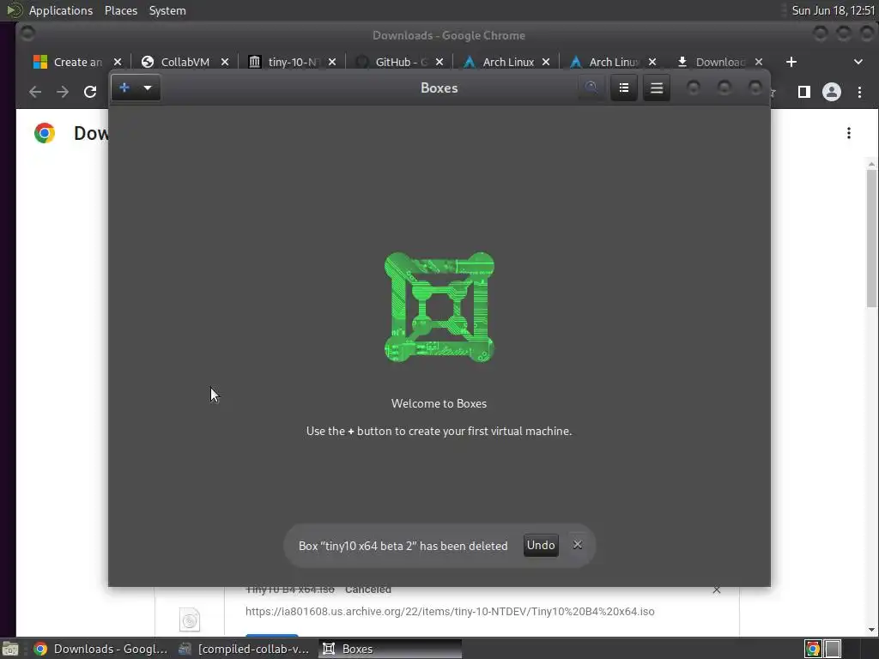Click Chrome workspace switcher icon in bottom panel
The width and height of the screenshot is (879, 659).
click(x=813, y=649)
